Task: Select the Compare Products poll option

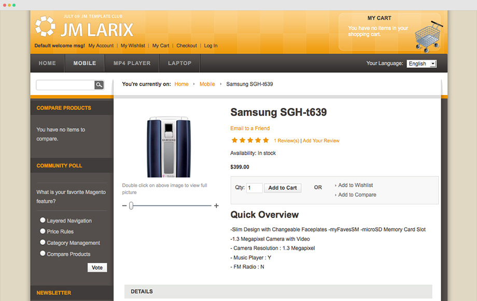Action: coord(43,254)
